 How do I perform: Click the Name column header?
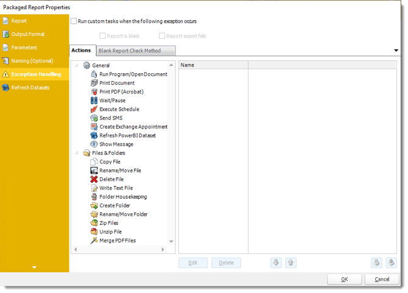(x=213, y=65)
